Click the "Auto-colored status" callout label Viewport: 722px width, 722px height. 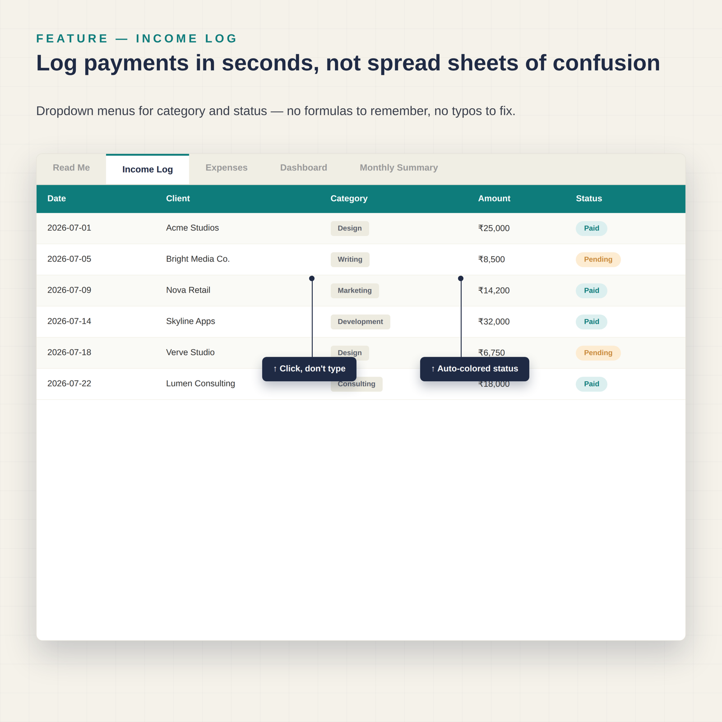pyautogui.click(x=475, y=369)
